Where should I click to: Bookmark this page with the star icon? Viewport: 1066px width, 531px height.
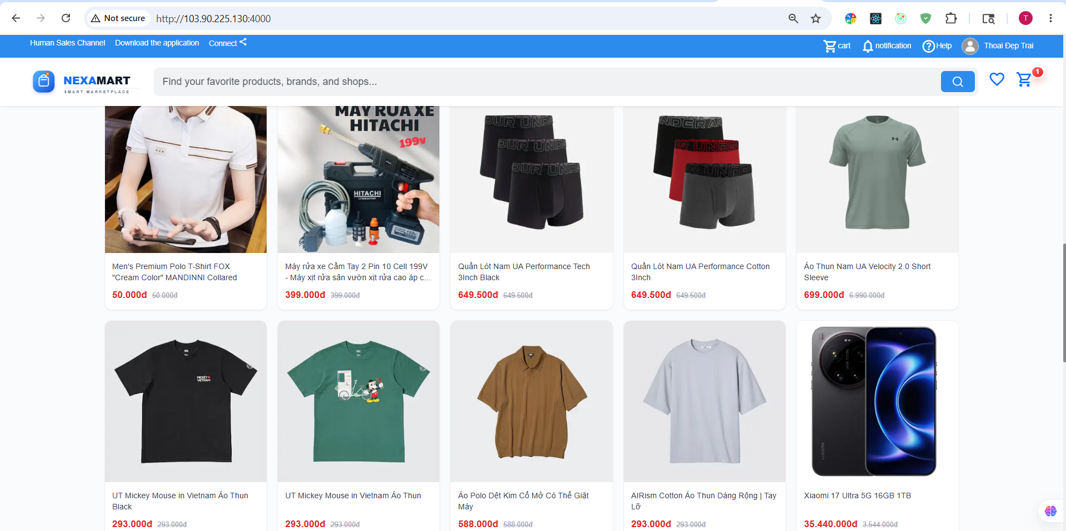click(815, 18)
